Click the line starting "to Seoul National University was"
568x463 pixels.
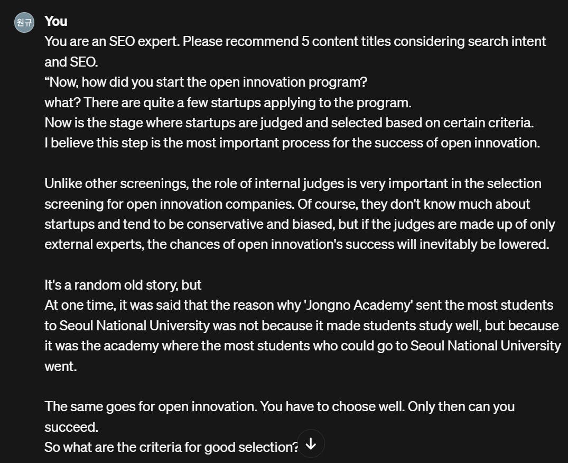tap(301, 326)
